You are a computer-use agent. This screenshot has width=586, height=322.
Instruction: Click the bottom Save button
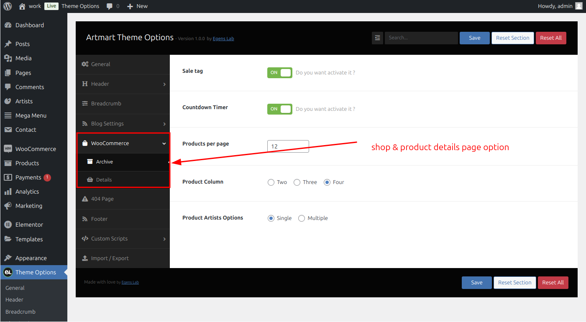pyautogui.click(x=477, y=282)
